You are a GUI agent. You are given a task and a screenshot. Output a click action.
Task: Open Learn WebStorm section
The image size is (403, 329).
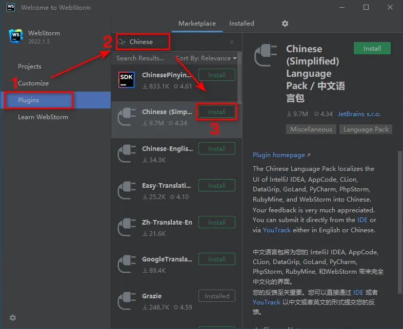pos(43,117)
